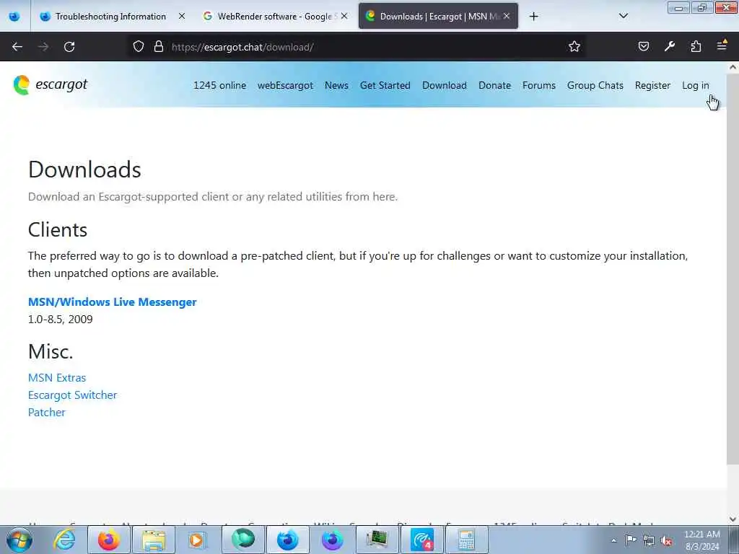The width and height of the screenshot is (739, 554).
Task: Open the blue app with badge 4
Action: pos(421,540)
